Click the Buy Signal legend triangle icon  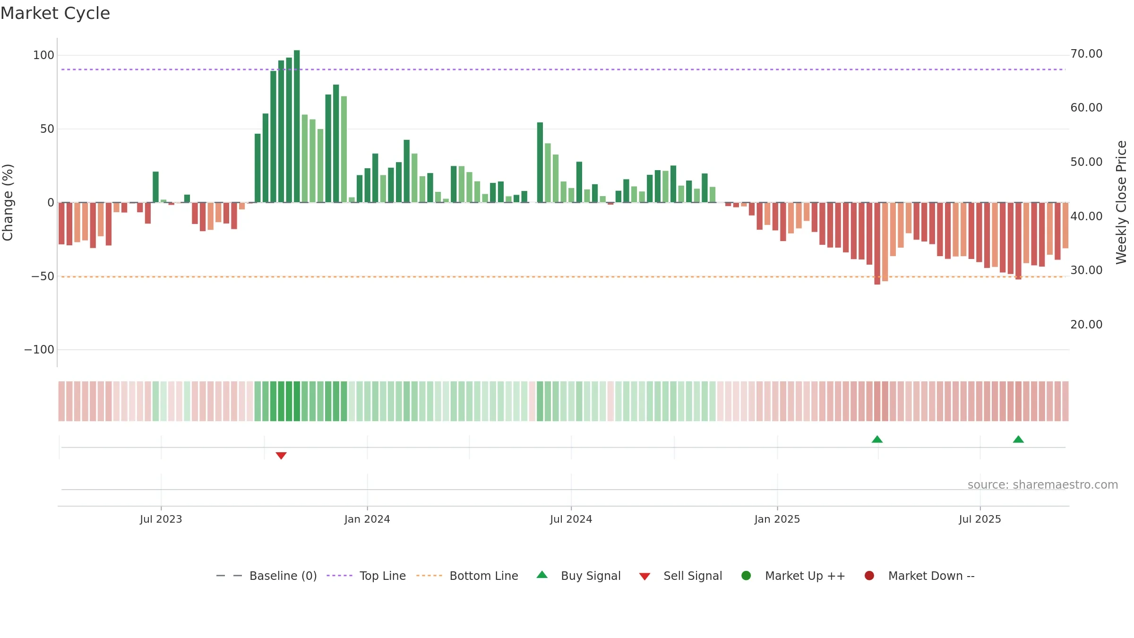coord(542,575)
